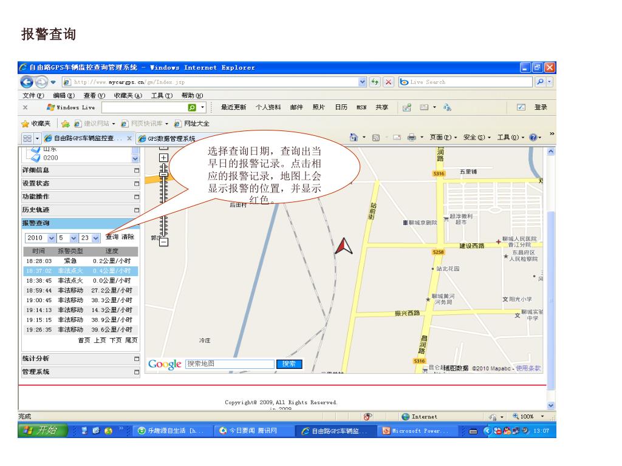Open the day 23 dropdown
Viewport: 622px width, 466px height.
(95, 238)
